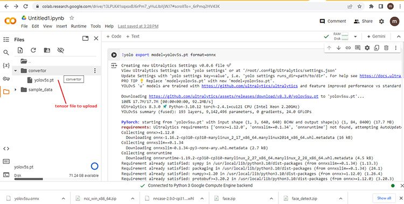This screenshot has height=204, width=404.
Task: Mount Google Drive icon in Files
Action: click(47, 50)
